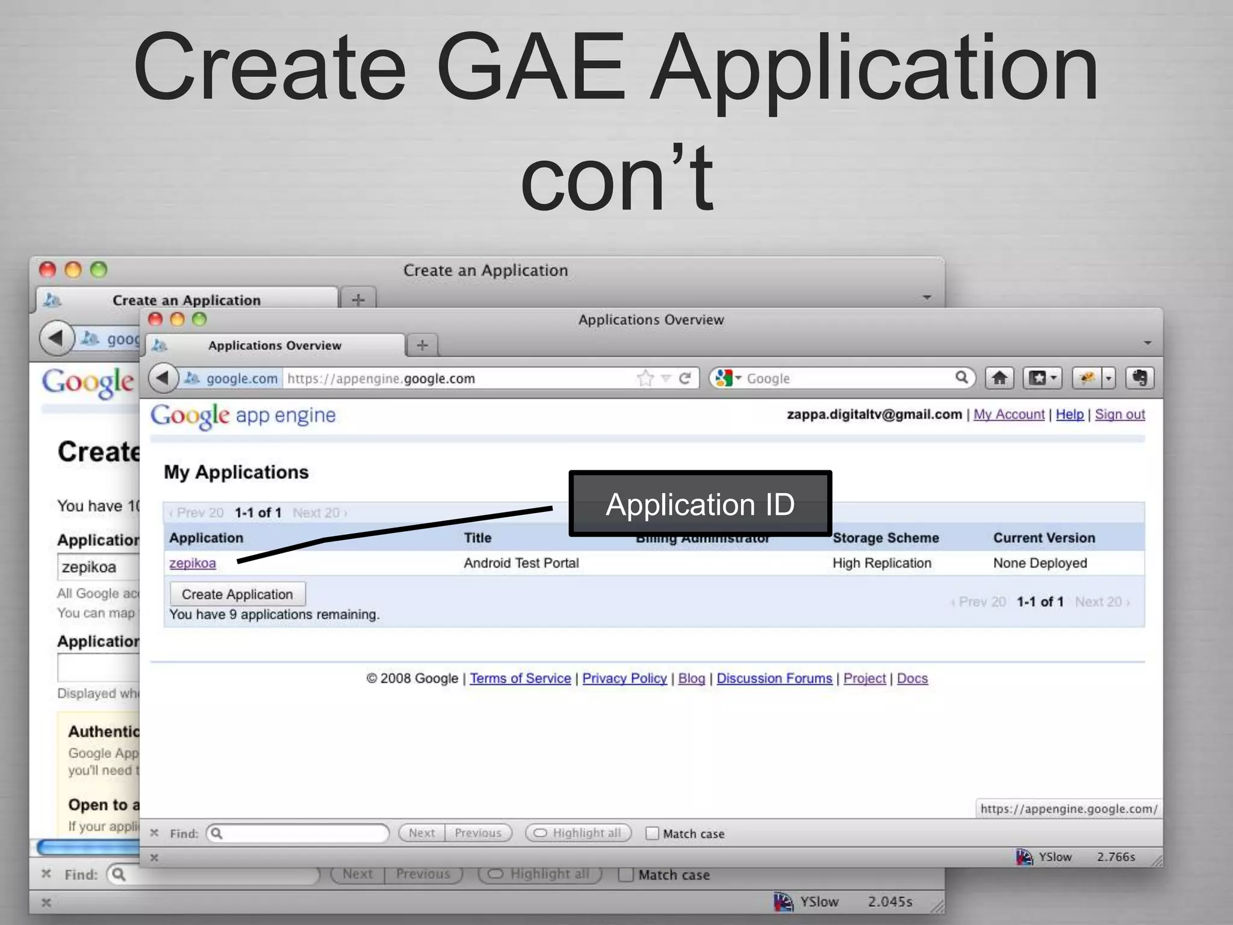Click Previous in back window find bar
Image resolution: width=1233 pixels, height=925 pixels.
point(423,874)
